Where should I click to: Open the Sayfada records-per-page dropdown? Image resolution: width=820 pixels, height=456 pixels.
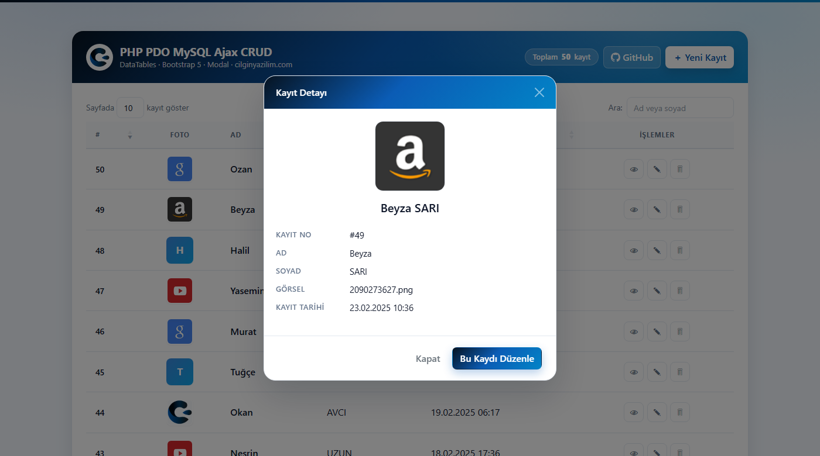[130, 108]
